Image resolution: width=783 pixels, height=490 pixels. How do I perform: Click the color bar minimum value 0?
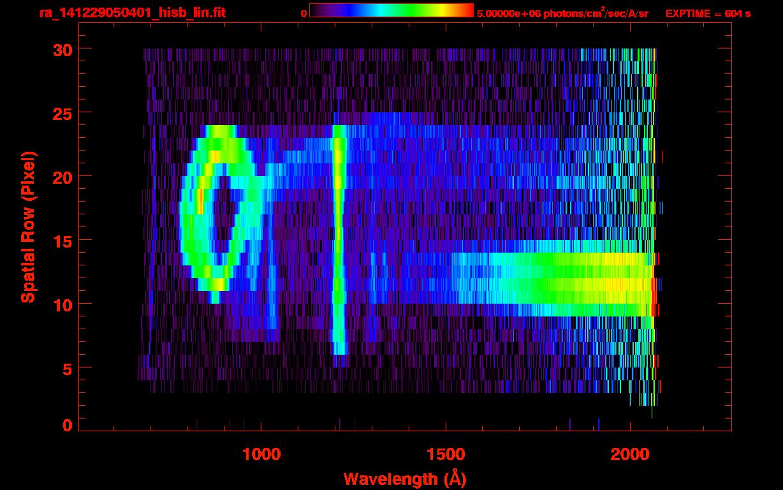(304, 13)
